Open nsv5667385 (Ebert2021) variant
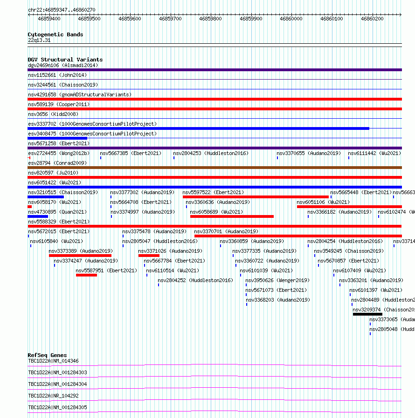The image size is (415, 418). coord(131,153)
